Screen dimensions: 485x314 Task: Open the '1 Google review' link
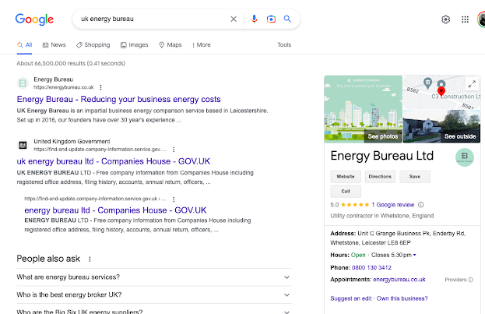[393, 205]
